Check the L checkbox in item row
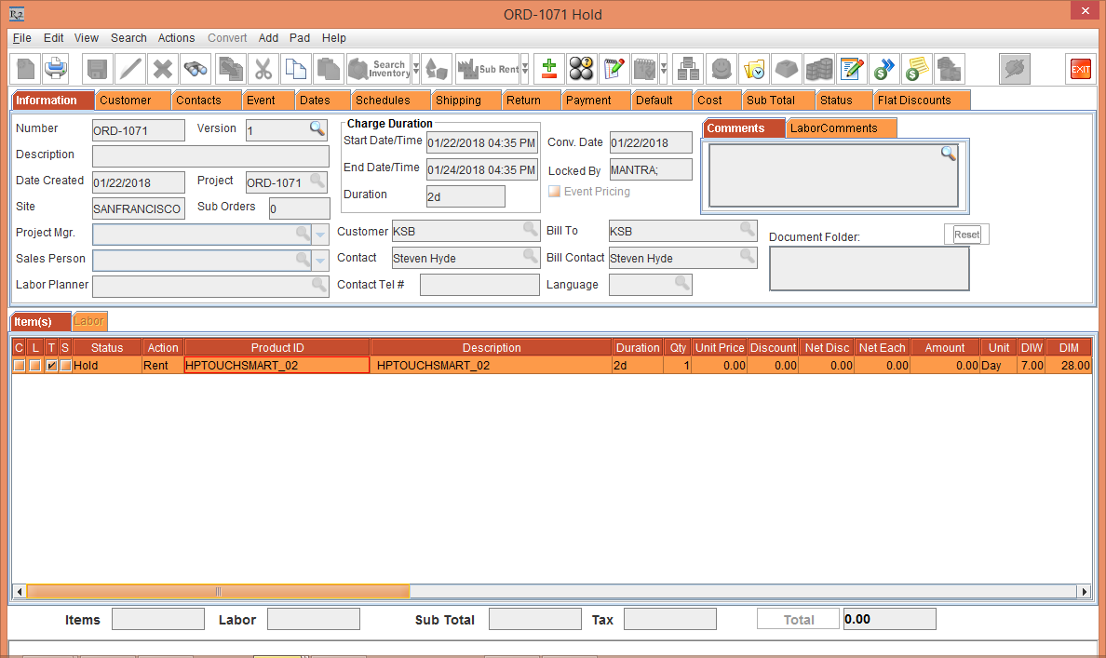 pos(35,366)
